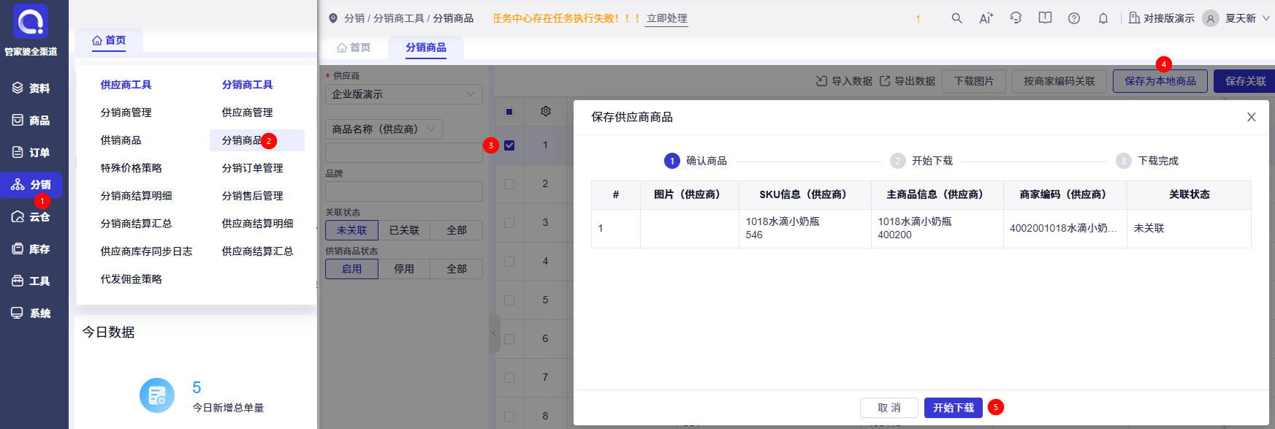
Task: Check the row 2 checkbox
Action: click(509, 184)
